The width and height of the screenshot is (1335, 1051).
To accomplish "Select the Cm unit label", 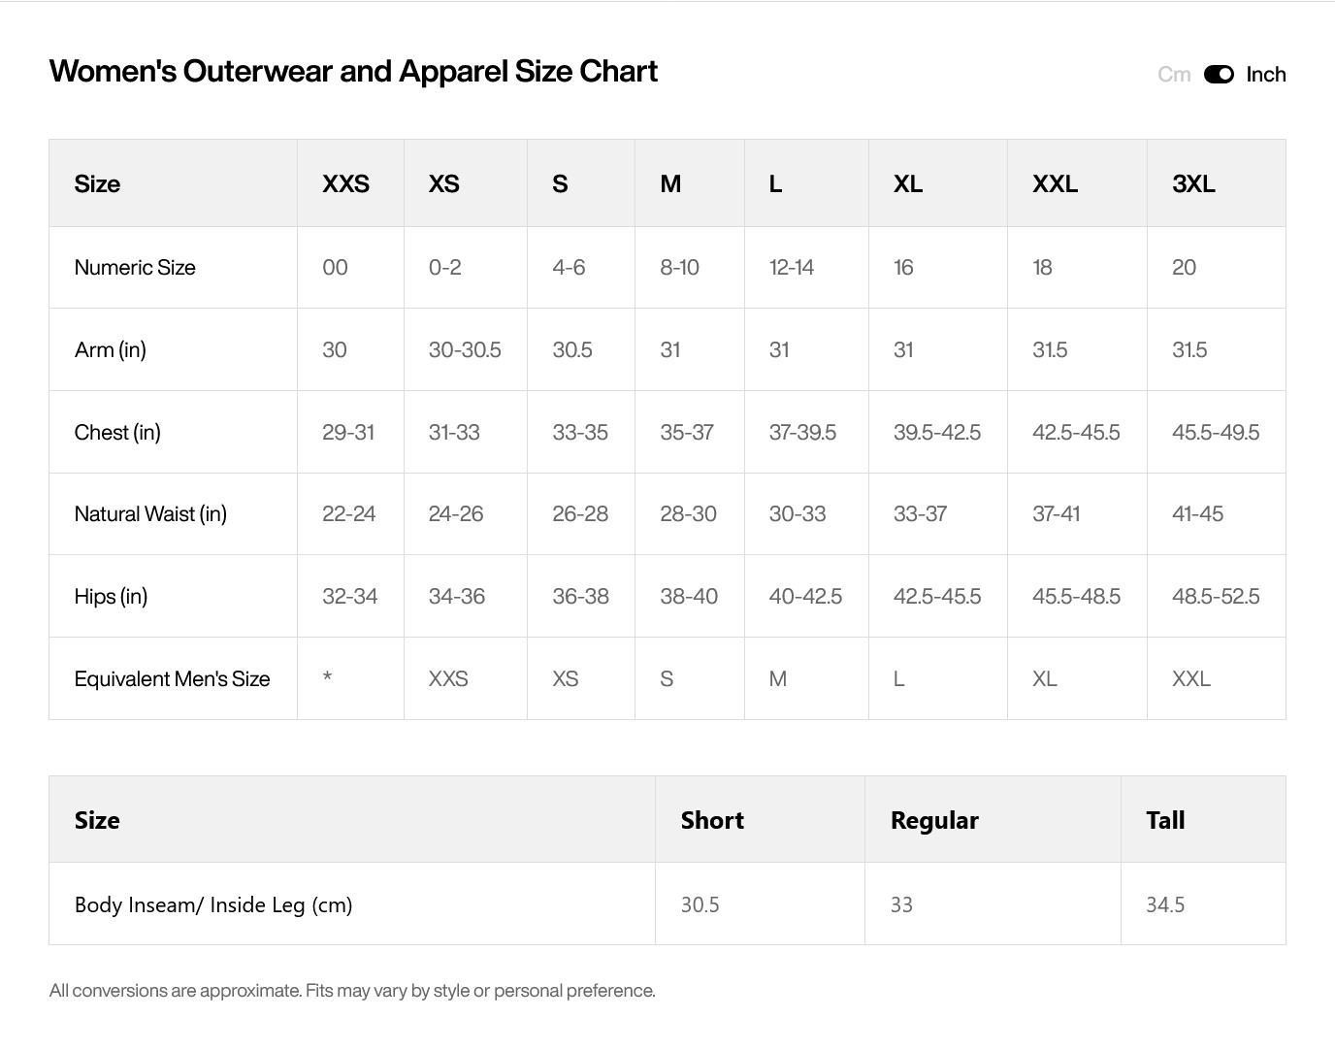I will coord(1174,75).
